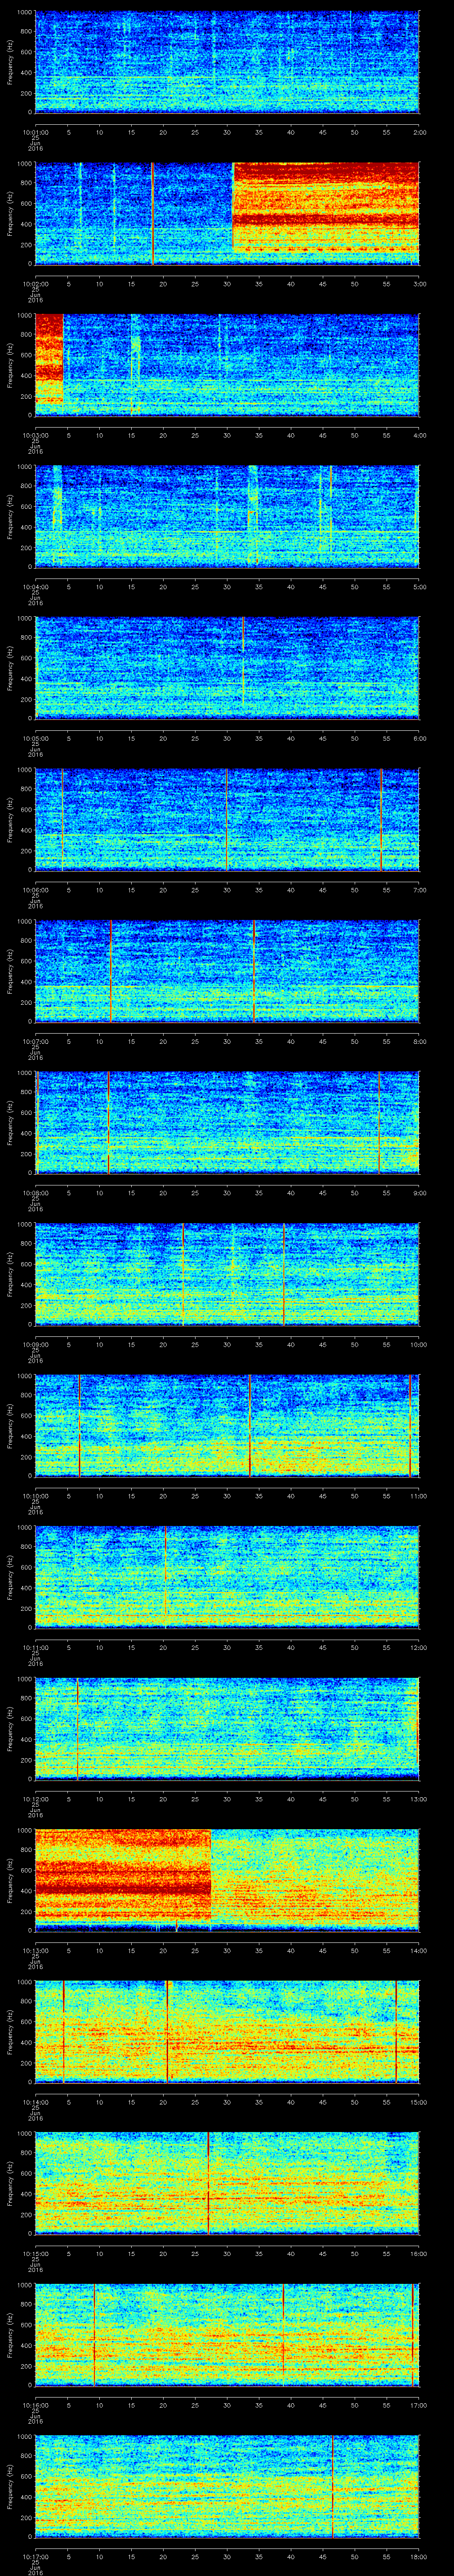Viewport: 454px width, 2576px height.
Task: Click red spike near 27 seconds in 10:15:00 panel
Action: click(x=208, y=2184)
